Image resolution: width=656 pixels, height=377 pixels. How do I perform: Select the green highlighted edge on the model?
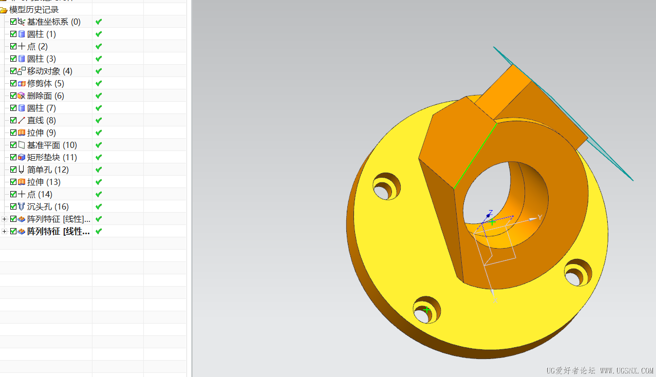(x=476, y=155)
